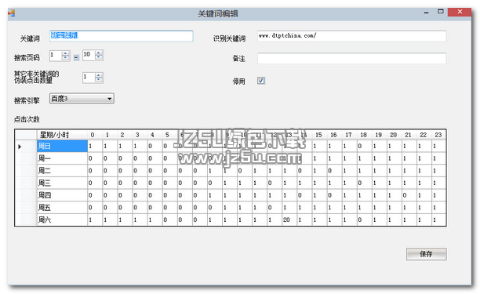Click the 周六 cell with value 20
480x294 pixels.
click(x=290, y=220)
